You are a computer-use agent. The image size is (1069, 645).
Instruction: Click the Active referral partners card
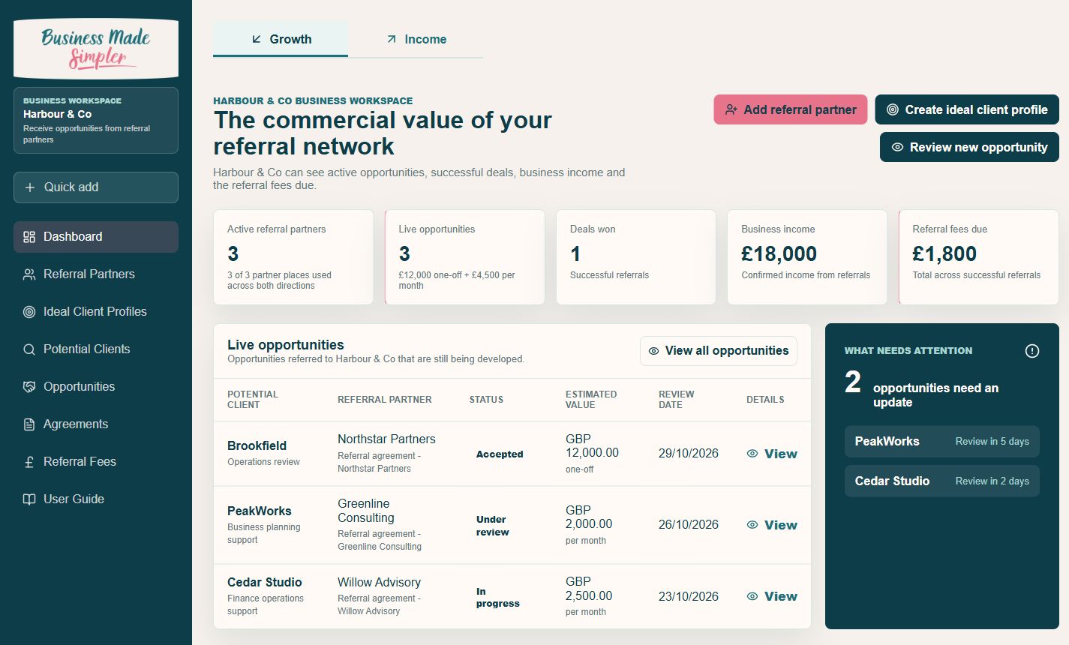[x=293, y=257]
